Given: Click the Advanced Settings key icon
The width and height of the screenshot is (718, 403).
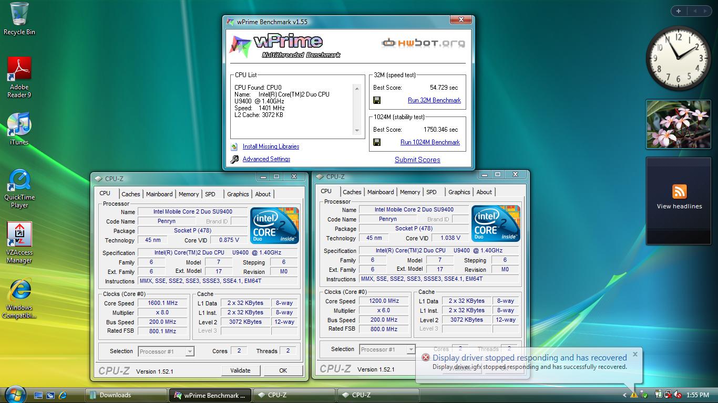Looking at the screenshot, I should [234, 159].
